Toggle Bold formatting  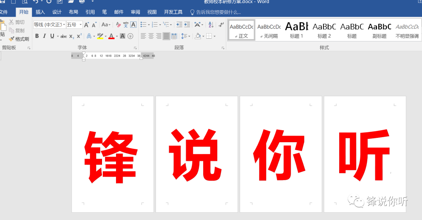point(37,36)
